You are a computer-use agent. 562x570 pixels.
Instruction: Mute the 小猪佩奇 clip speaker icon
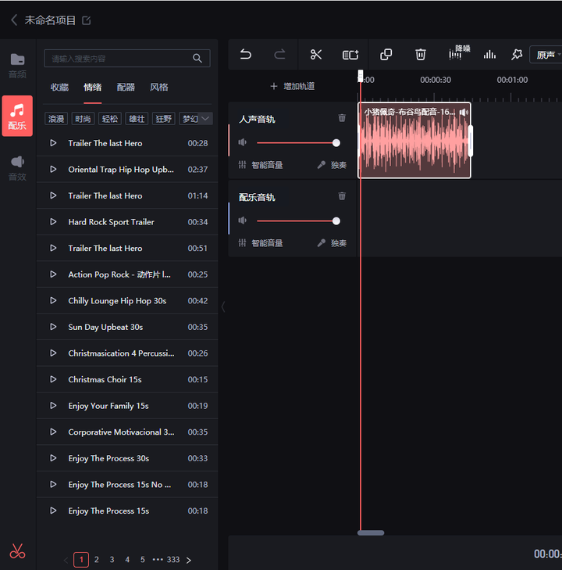464,112
